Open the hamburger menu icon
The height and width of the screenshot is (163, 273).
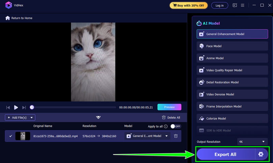pos(243,5)
